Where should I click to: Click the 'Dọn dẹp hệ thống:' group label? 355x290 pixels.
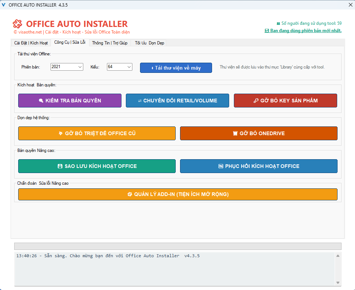[33, 118]
